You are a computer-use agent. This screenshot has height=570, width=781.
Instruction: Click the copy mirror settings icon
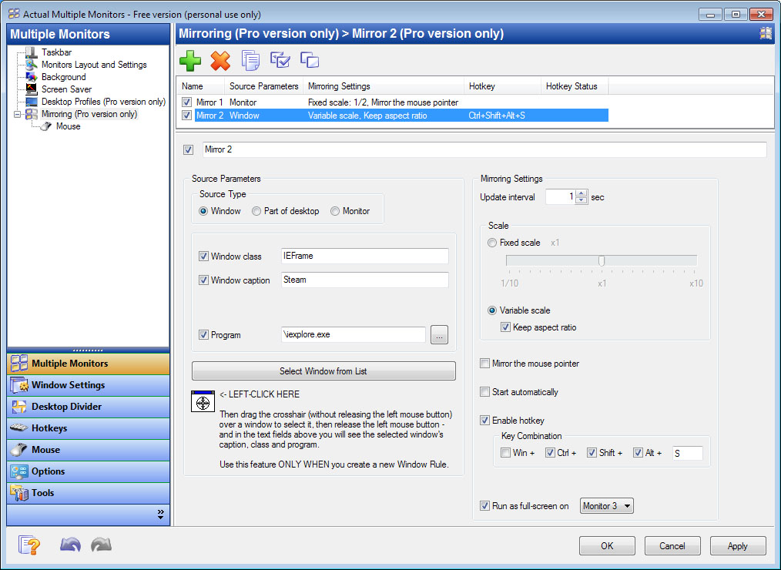[x=249, y=59]
